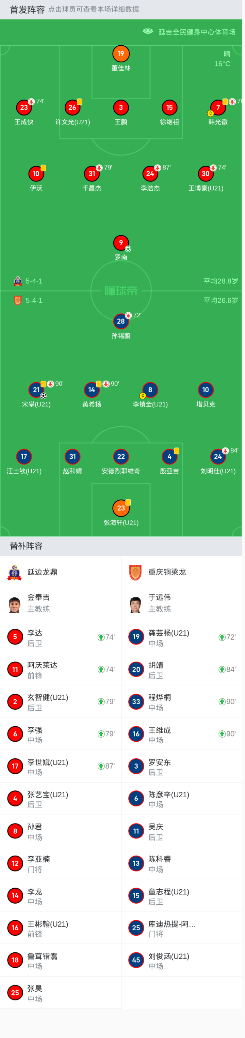Click 阿沃莱达 forward substitute row

(x=60, y=669)
